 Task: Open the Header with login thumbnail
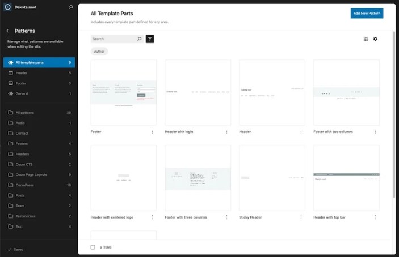[x=198, y=92]
